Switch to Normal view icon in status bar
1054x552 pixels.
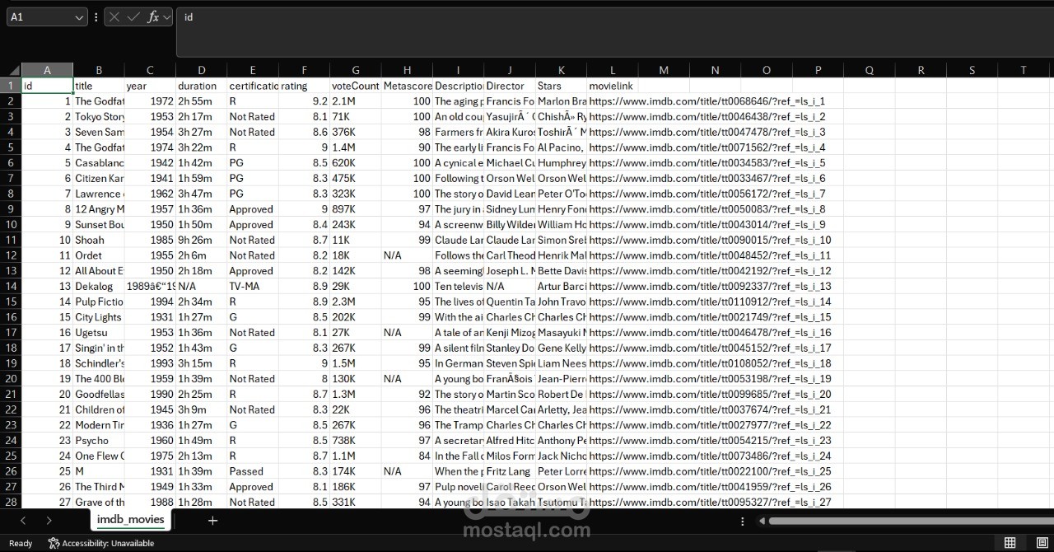(x=1010, y=542)
